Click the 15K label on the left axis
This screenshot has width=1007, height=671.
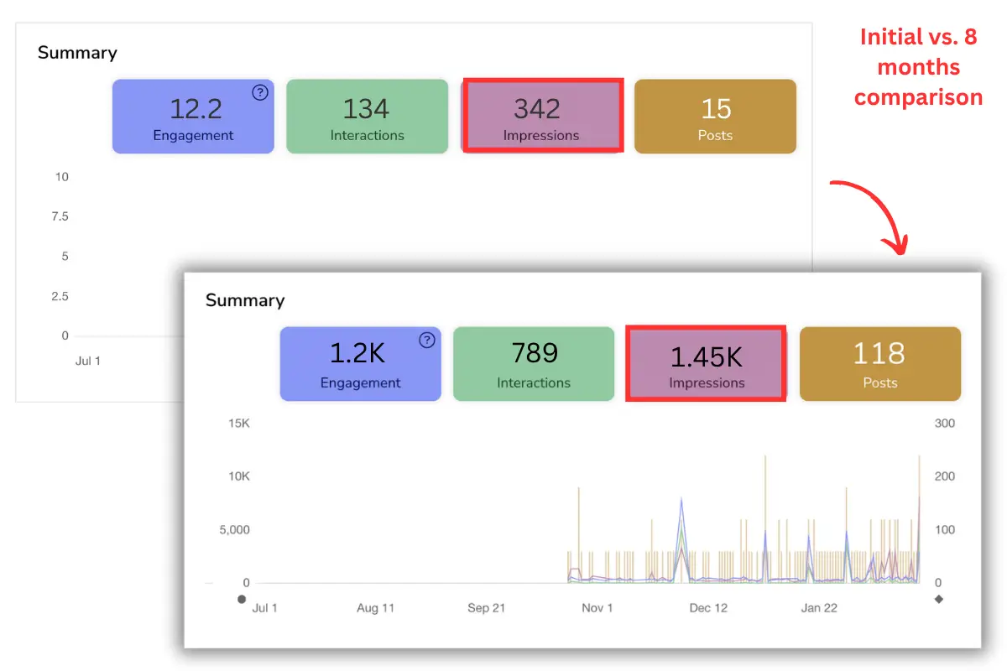(237, 423)
